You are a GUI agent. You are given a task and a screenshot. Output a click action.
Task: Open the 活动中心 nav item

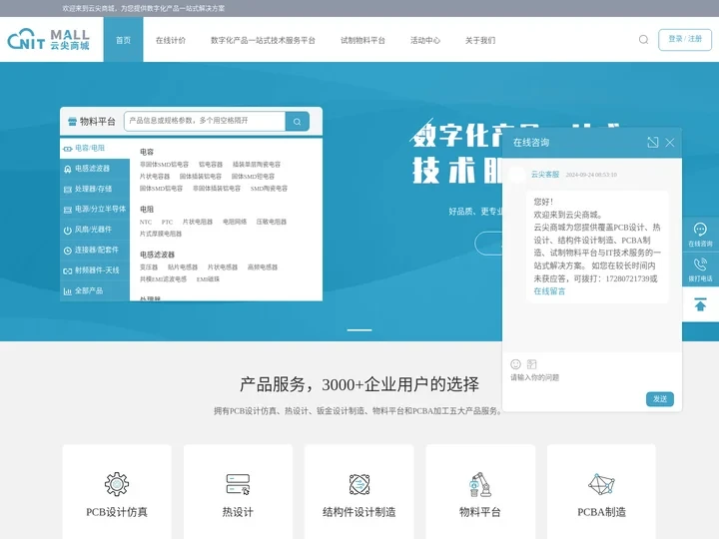[x=425, y=40]
